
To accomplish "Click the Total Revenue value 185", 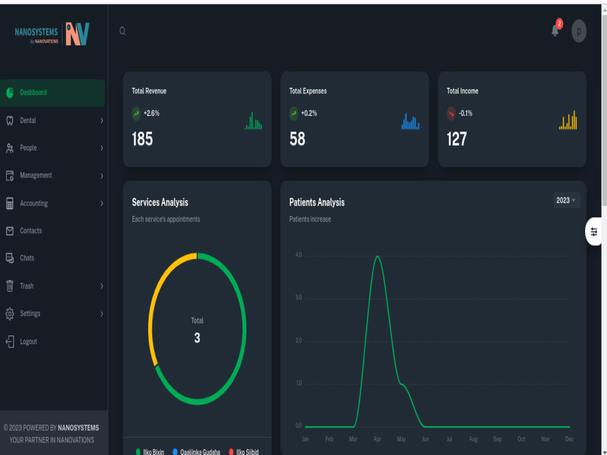I will pyautogui.click(x=142, y=140).
